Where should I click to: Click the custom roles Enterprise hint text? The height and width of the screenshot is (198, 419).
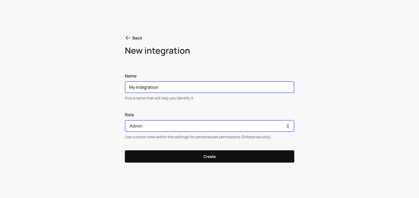coord(198,137)
